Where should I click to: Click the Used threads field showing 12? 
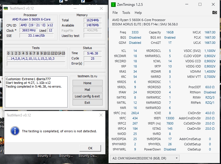50,30
